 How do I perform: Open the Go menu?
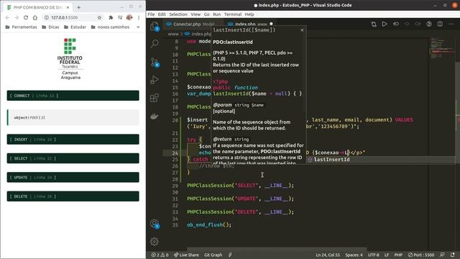[x=207, y=14]
